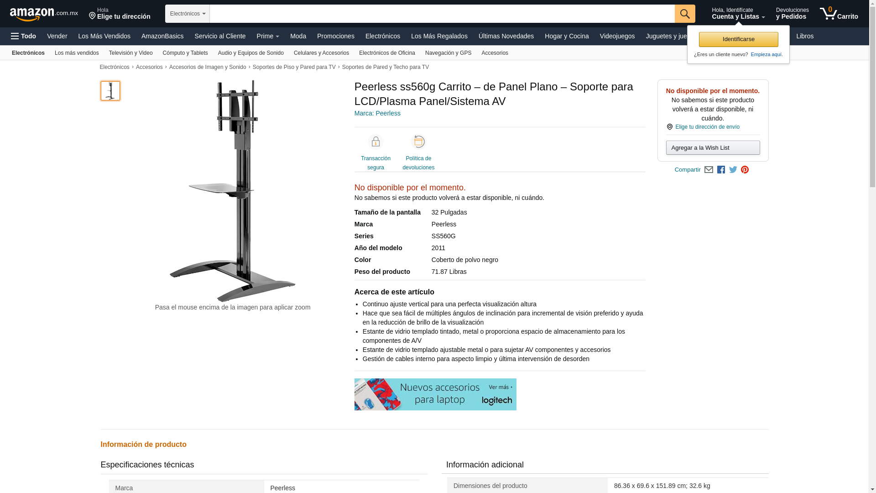The width and height of the screenshot is (876, 493).
Task: Expand Cuenta y Listas account dropdown
Action: click(738, 14)
